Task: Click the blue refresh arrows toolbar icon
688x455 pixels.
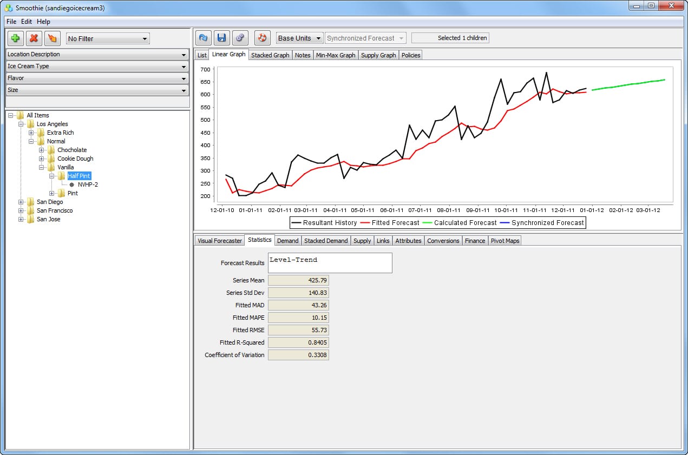Action: pos(203,38)
